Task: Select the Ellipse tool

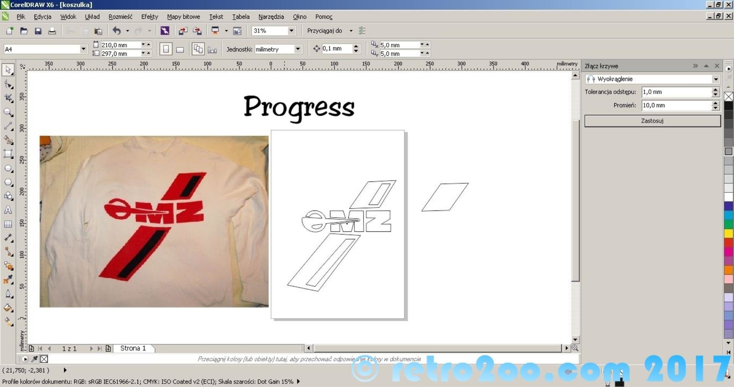Action: (8, 168)
